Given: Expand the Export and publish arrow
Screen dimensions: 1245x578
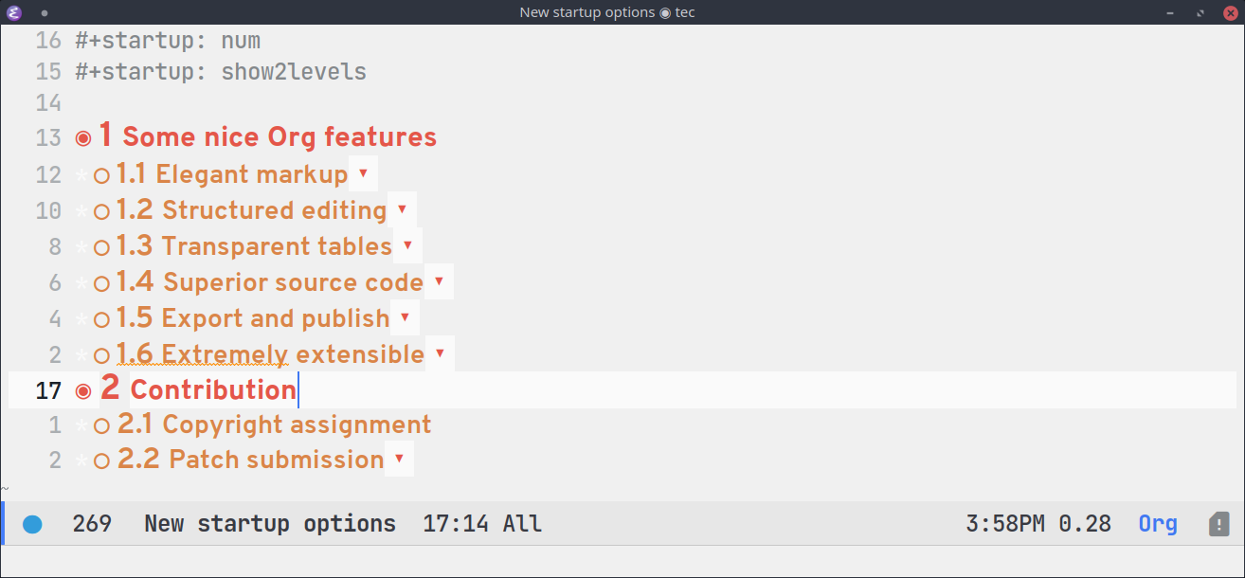Looking at the screenshot, I should [x=405, y=317].
